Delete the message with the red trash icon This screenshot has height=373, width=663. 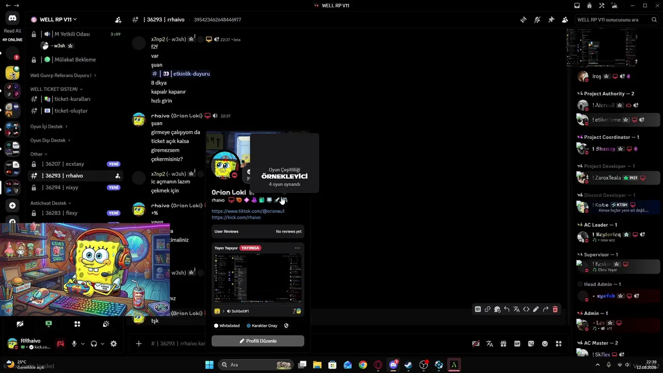555,309
